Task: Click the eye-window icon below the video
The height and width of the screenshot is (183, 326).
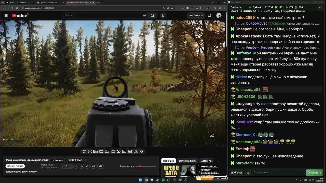Action: click(96, 151)
